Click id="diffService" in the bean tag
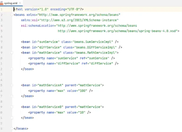 coord(47,47)
